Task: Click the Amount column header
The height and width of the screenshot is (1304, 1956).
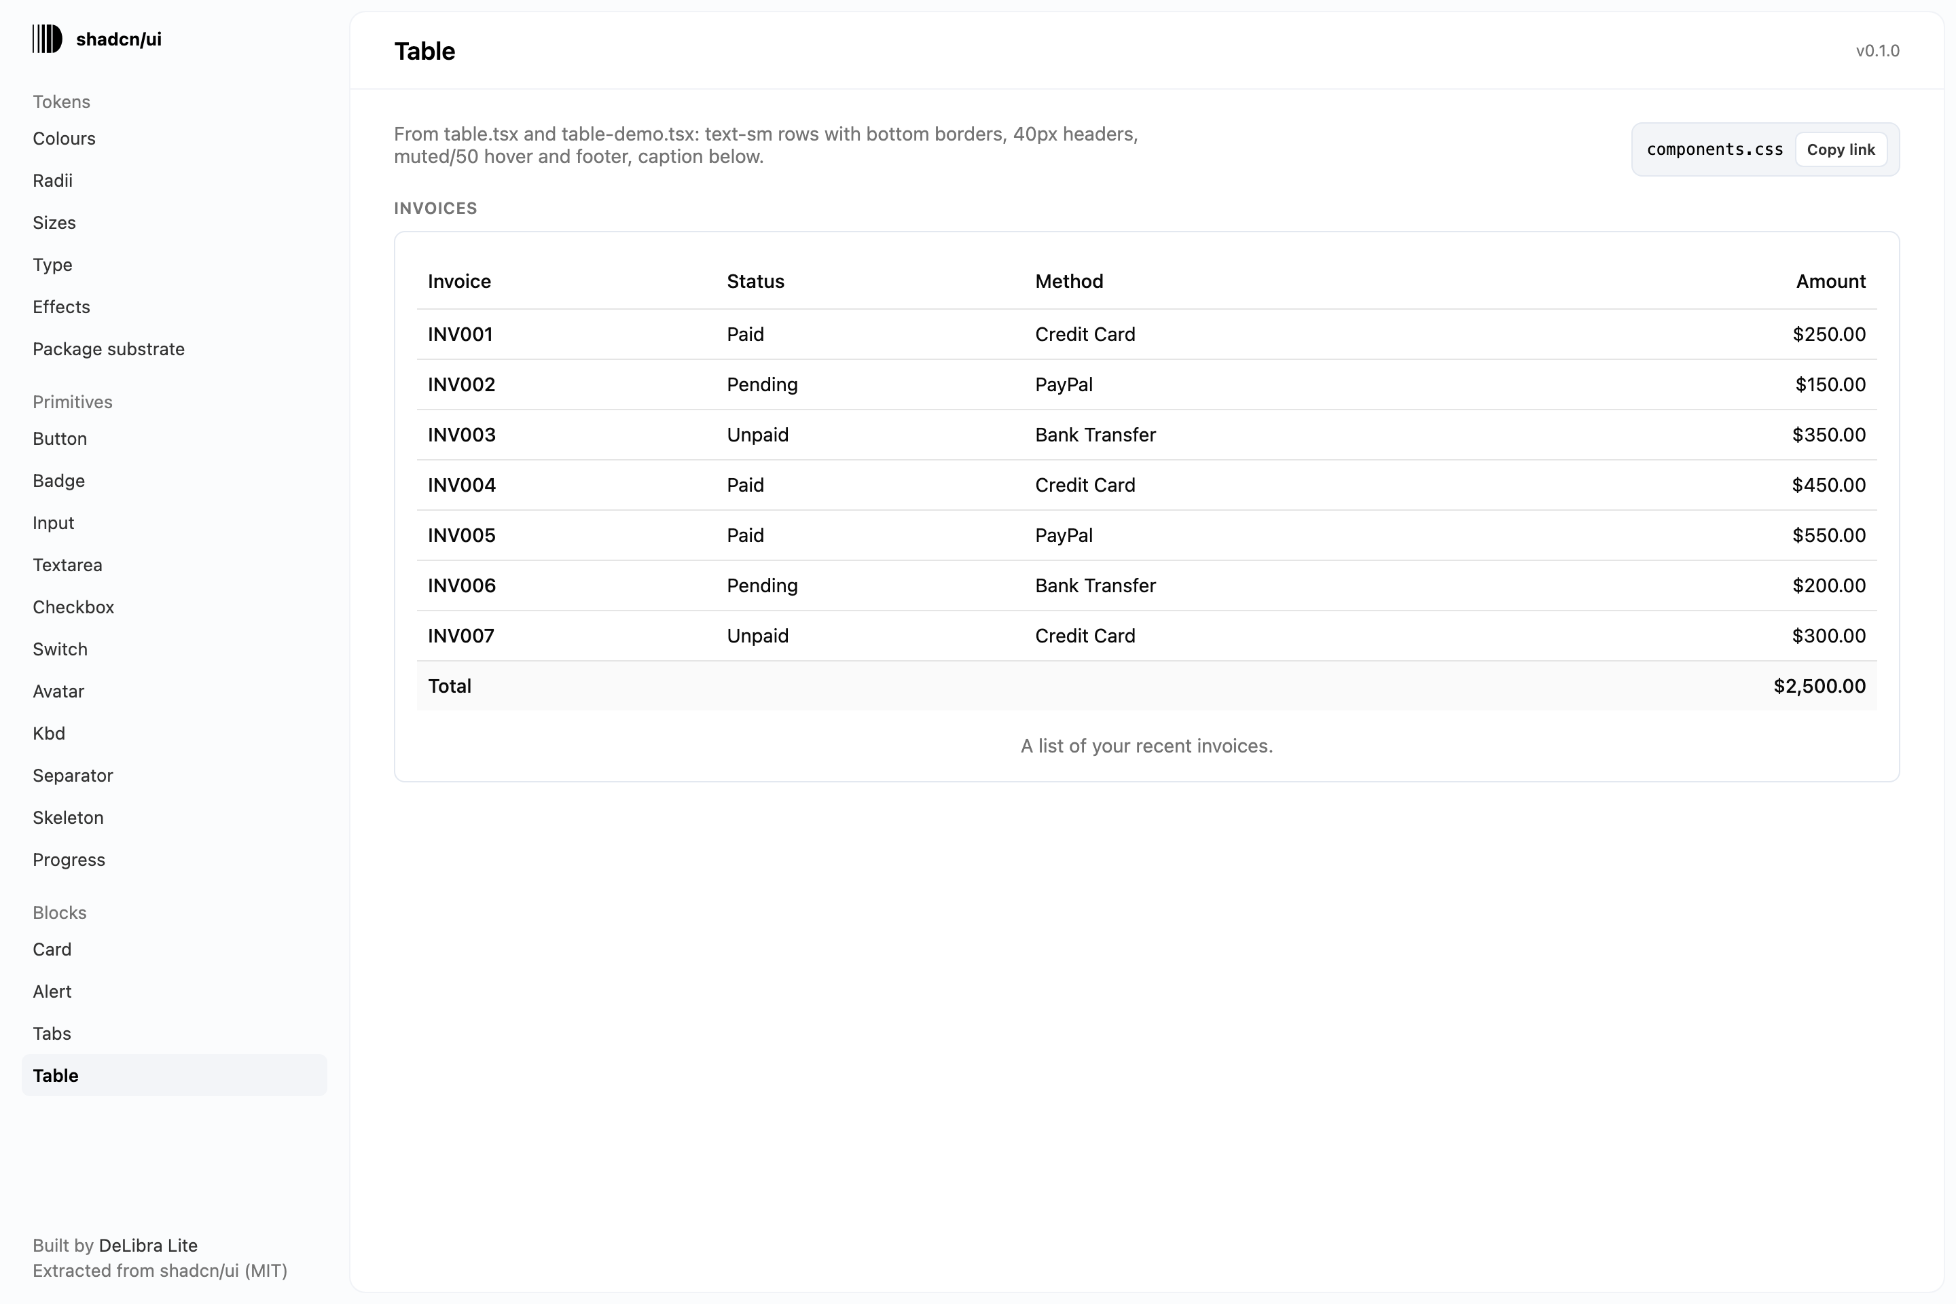Action: tap(1830, 281)
